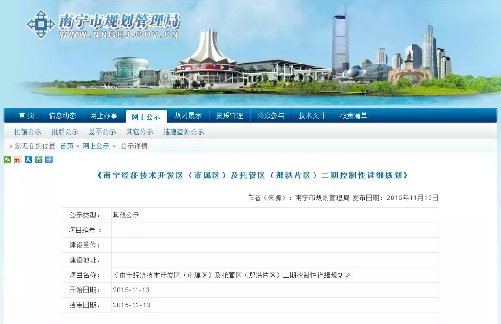This screenshot has width=501, height=324.
Task: Select the 网上公示 active tab
Action: [x=146, y=117]
